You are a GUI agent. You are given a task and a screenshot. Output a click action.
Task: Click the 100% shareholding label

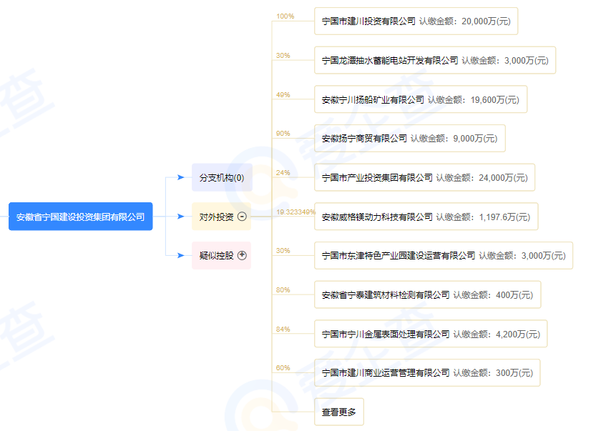pyautogui.click(x=286, y=16)
